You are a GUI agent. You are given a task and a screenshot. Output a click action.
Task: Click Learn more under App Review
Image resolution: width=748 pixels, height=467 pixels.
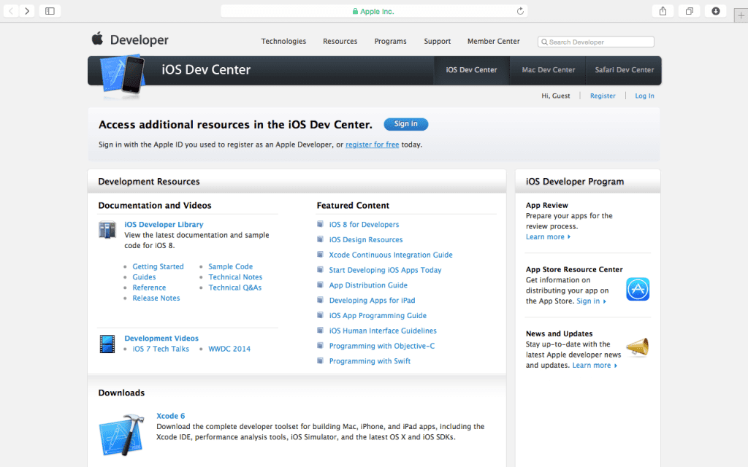click(548, 237)
